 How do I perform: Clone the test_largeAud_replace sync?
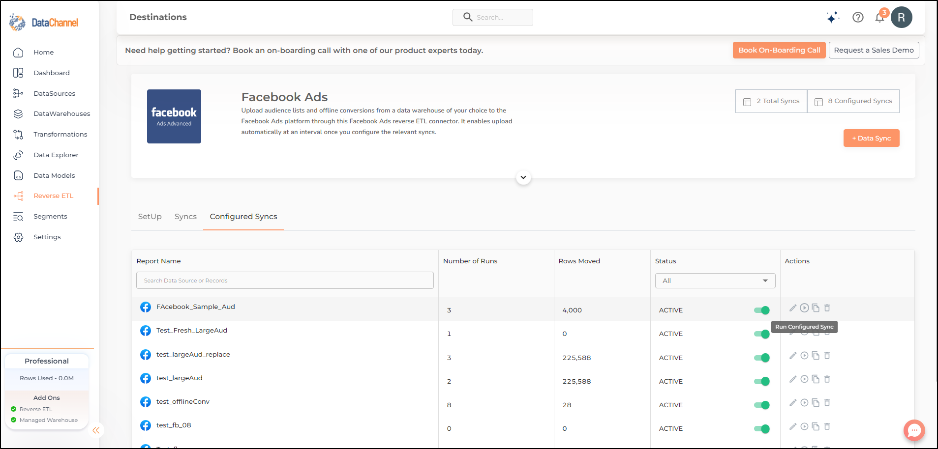pos(816,356)
